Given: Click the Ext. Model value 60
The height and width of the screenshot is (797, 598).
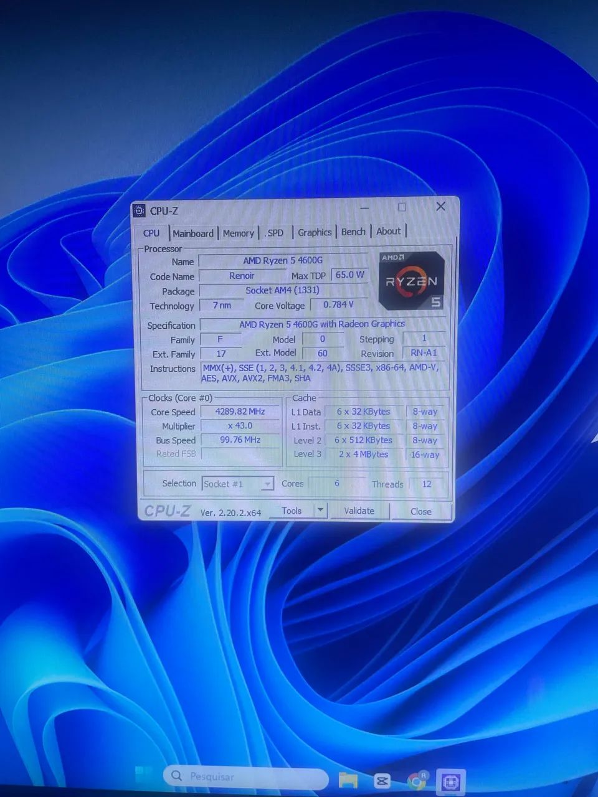Looking at the screenshot, I should 323,353.
